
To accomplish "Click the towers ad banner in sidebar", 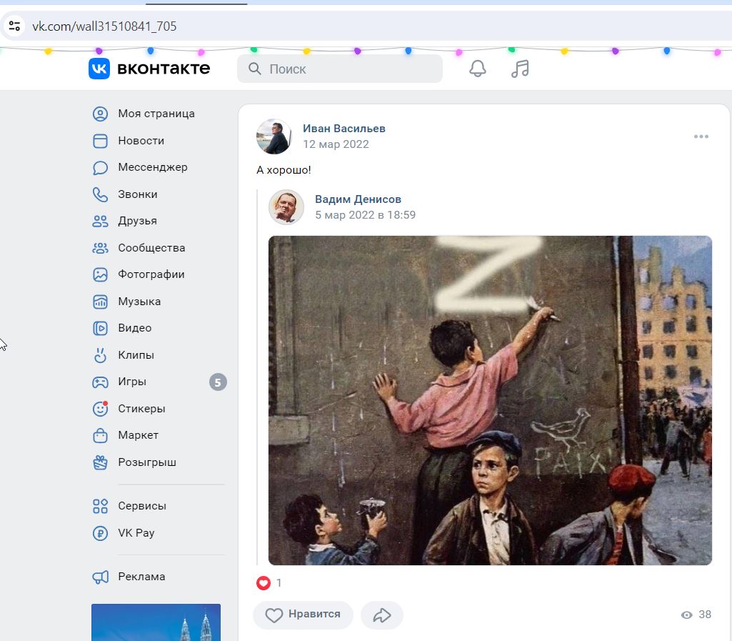I will tap(156, 622).
